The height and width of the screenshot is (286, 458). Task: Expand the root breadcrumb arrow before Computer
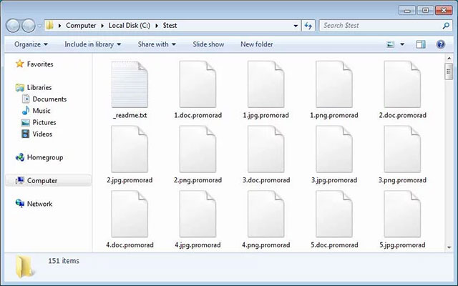pyautogui.click(x=59, y=26)
